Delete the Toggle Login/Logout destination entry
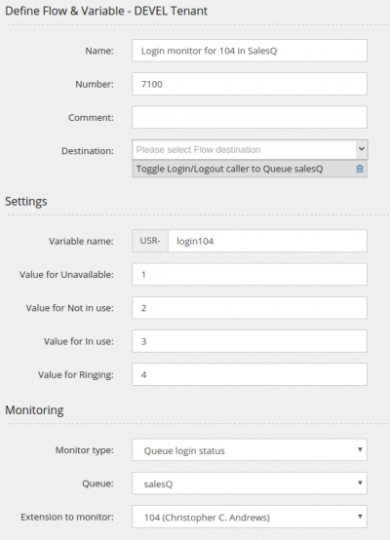The image size is (390, 540). coord(360,169)
